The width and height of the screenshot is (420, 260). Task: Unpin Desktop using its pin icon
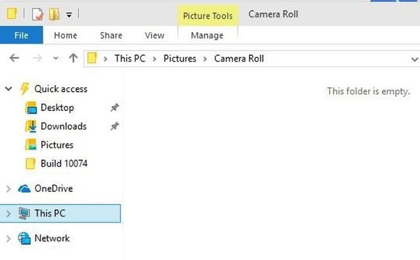tap(115, 108)
